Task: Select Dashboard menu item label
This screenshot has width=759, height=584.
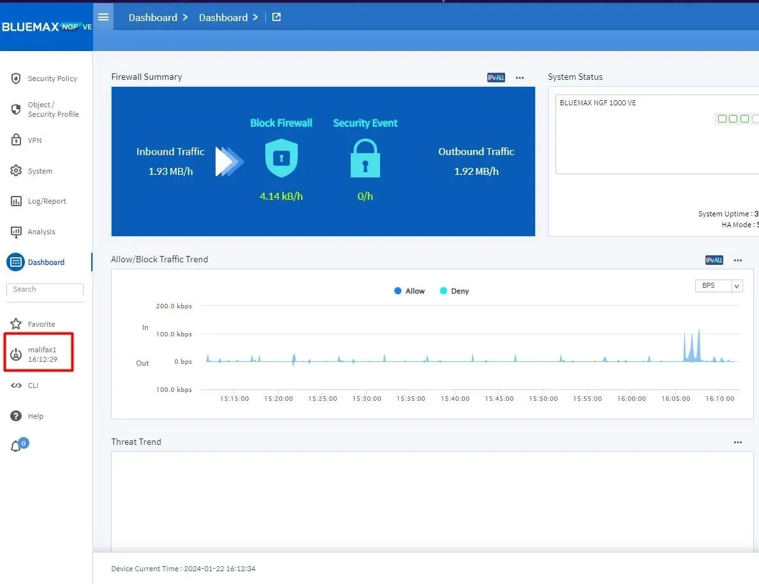Action: coord(46,262)
